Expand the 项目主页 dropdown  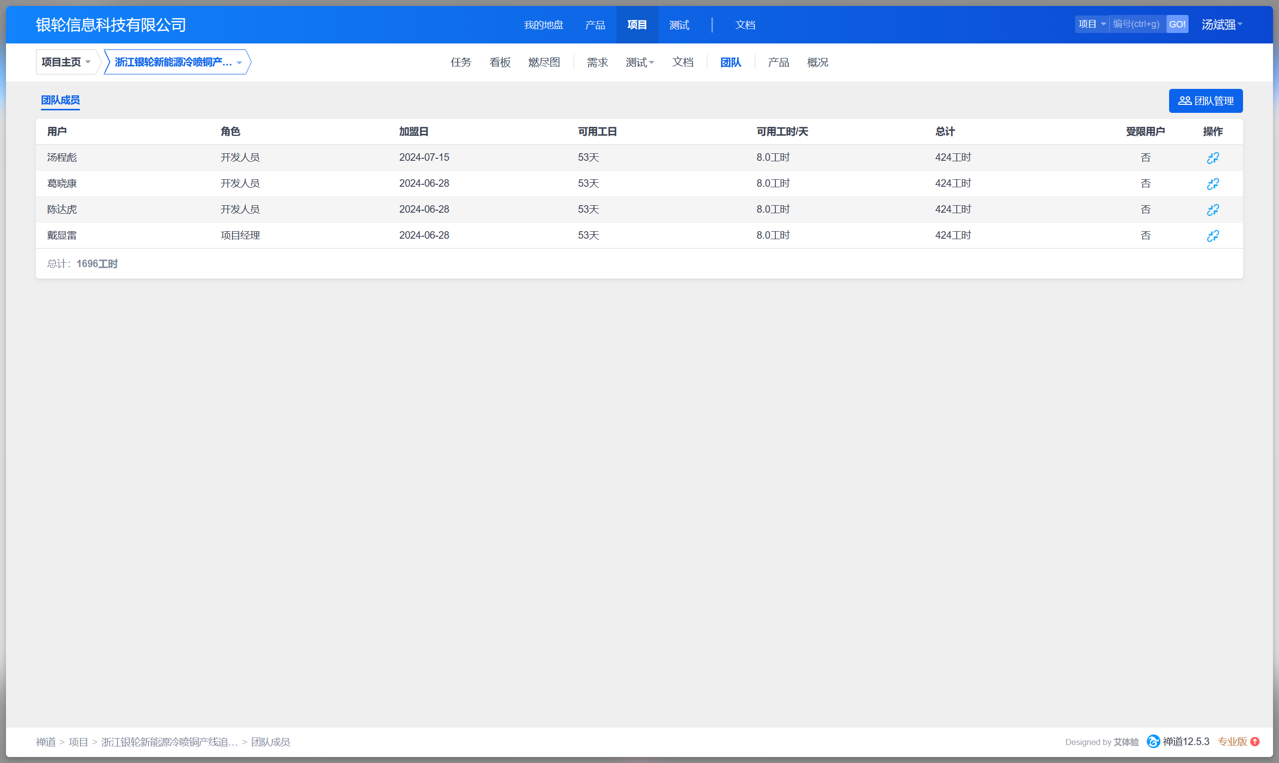click(66, 62)
